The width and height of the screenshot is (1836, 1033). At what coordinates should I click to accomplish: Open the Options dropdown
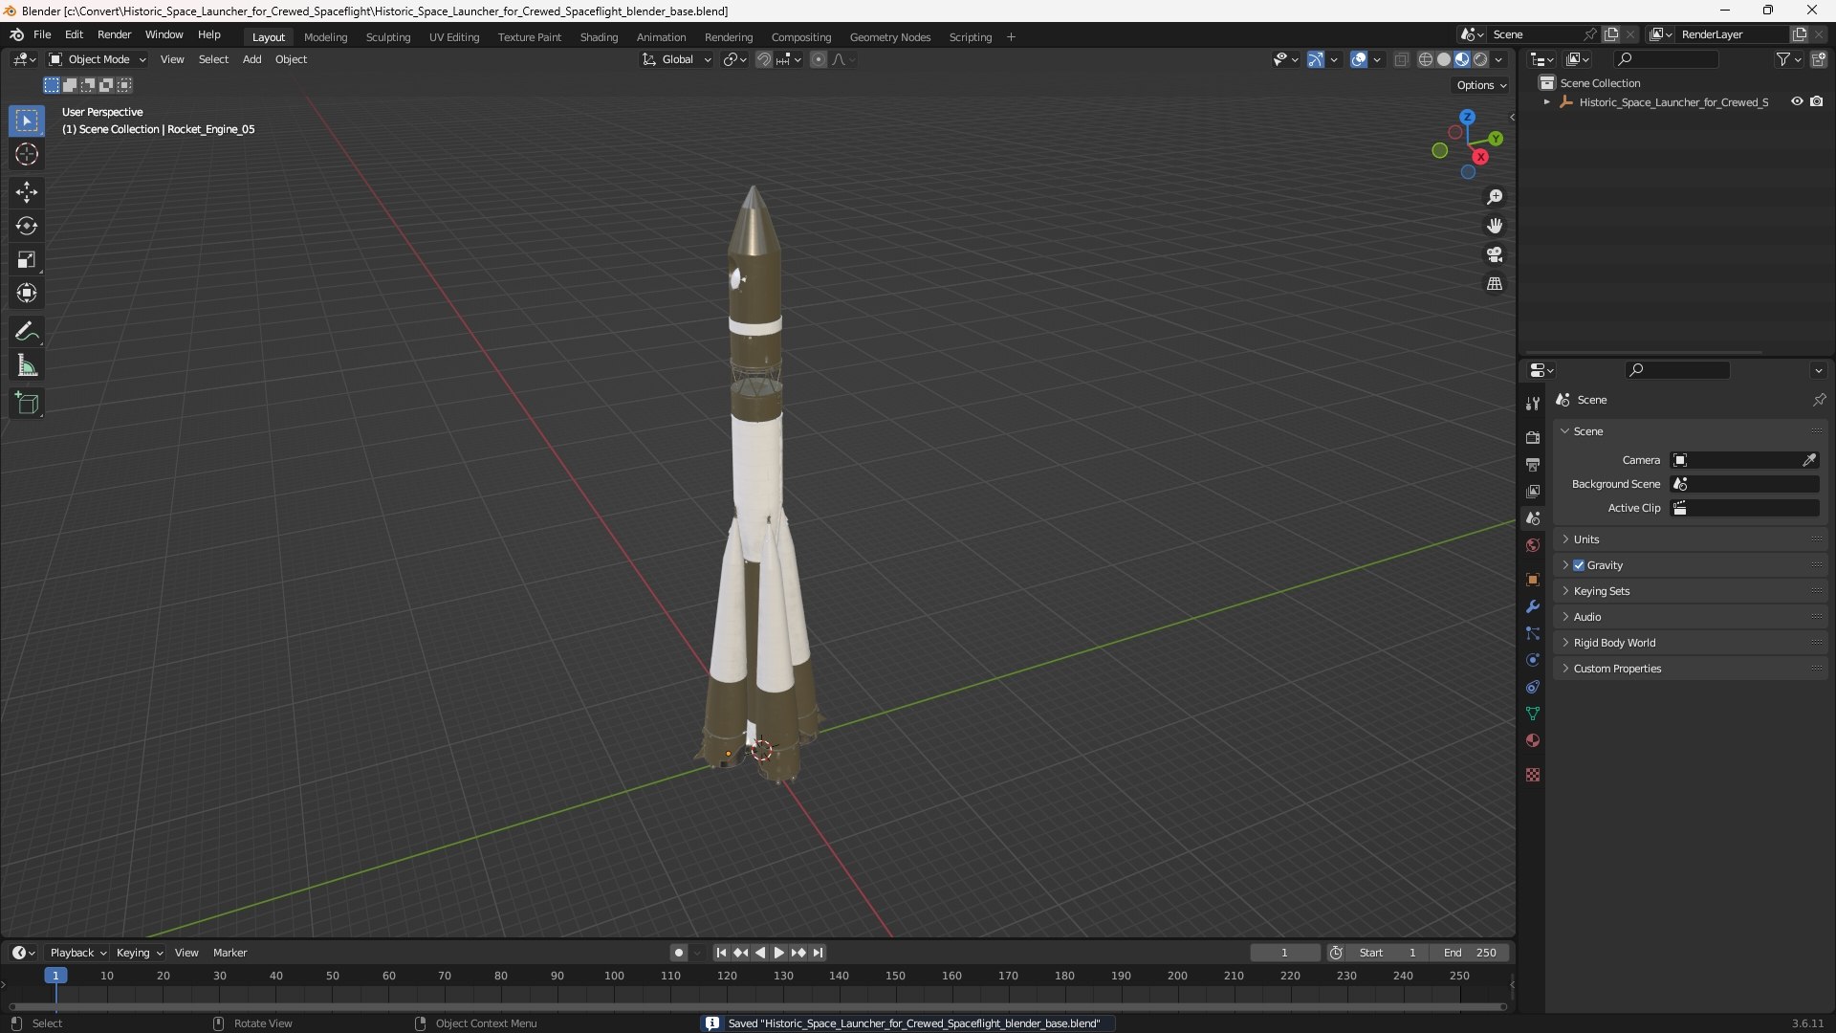point(1480,85)
